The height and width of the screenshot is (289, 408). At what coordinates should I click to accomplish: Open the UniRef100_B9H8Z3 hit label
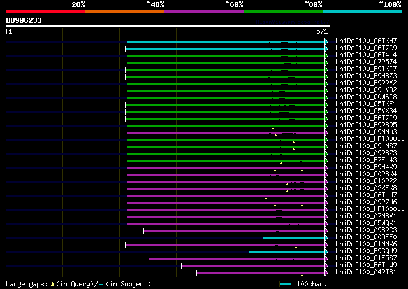tap(366, 76)
